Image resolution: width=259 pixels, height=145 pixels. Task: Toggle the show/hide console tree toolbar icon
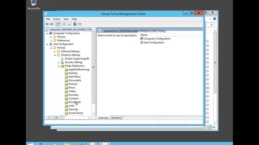pos(58,24)
